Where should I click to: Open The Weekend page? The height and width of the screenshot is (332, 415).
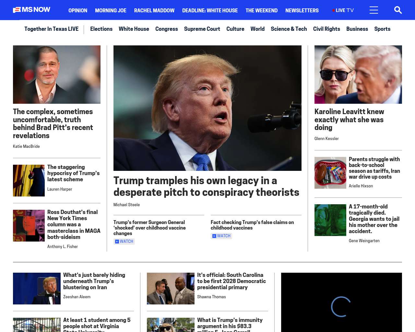pos(261,10)
